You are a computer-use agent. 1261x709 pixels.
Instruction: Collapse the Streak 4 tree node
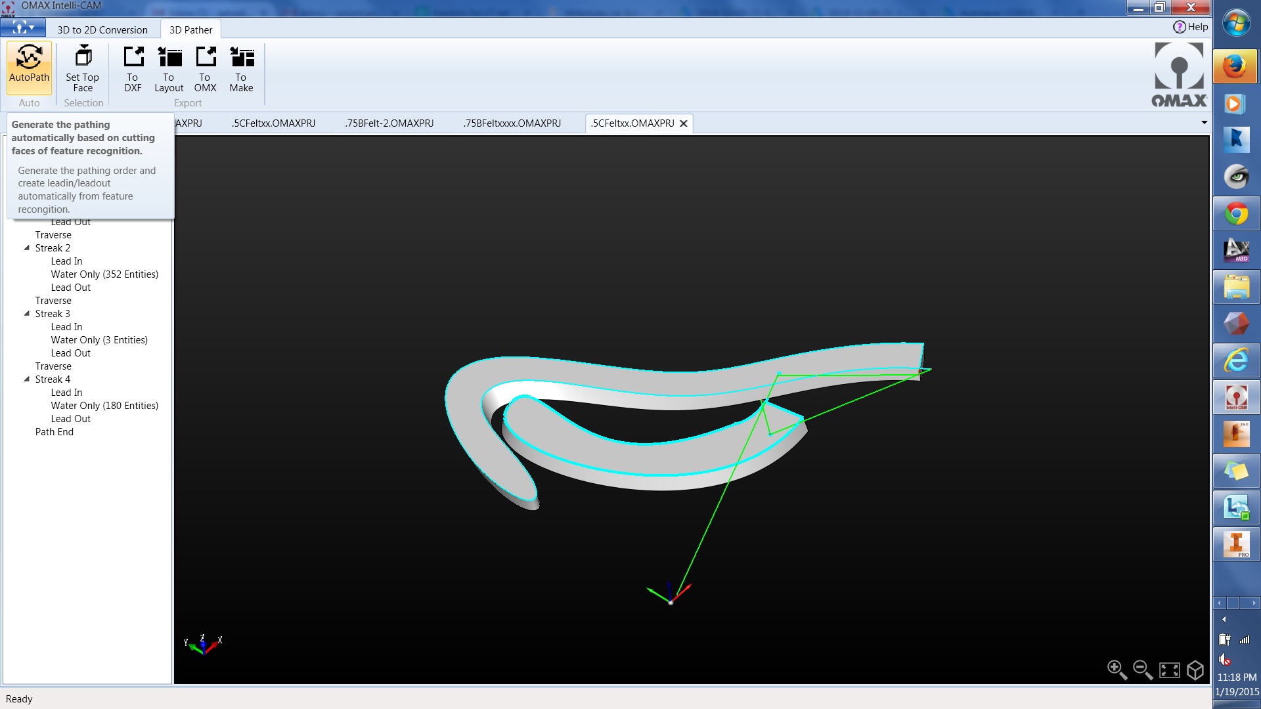(x=27, y=379)
